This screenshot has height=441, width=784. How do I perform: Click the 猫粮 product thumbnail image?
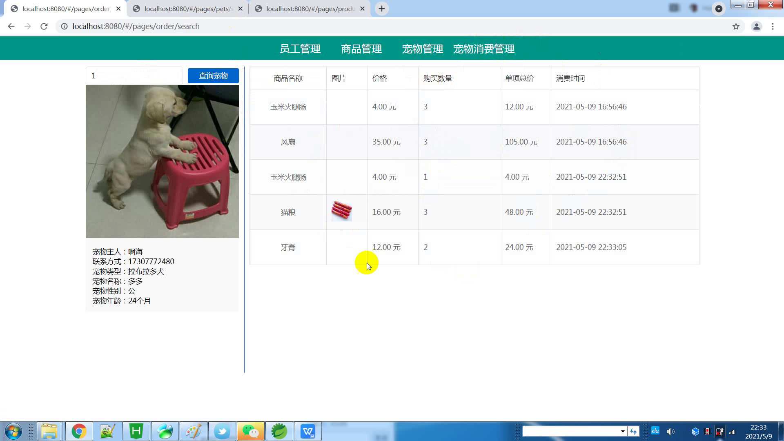(341, 211)
